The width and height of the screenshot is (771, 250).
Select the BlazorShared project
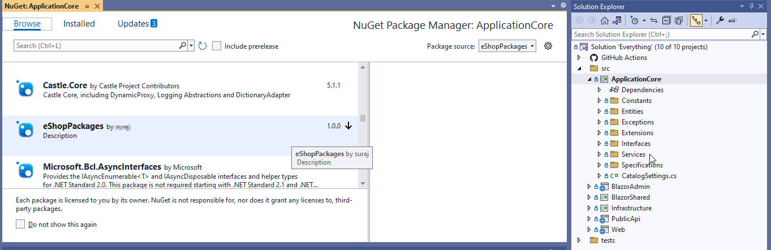click(630, 197)
